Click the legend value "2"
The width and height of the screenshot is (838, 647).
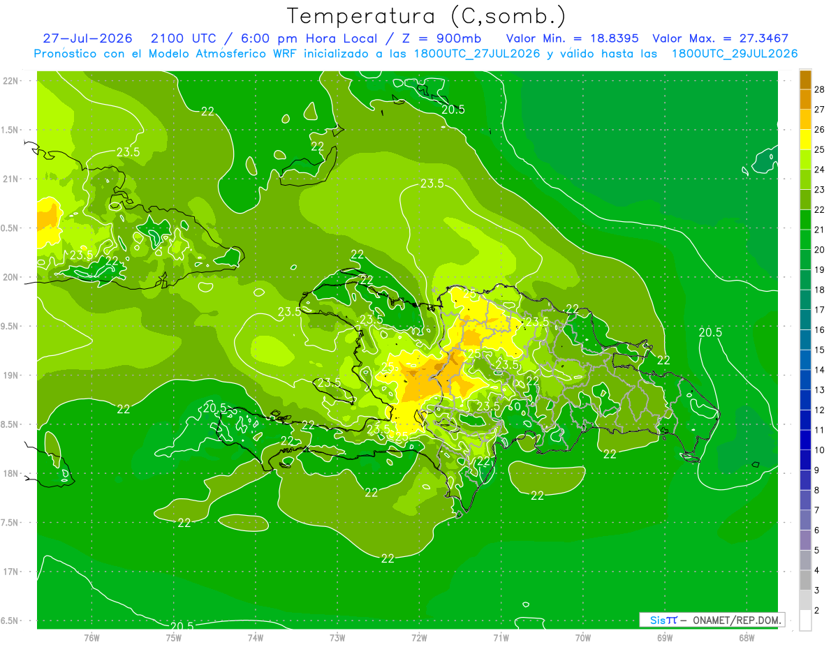(817, 611)
